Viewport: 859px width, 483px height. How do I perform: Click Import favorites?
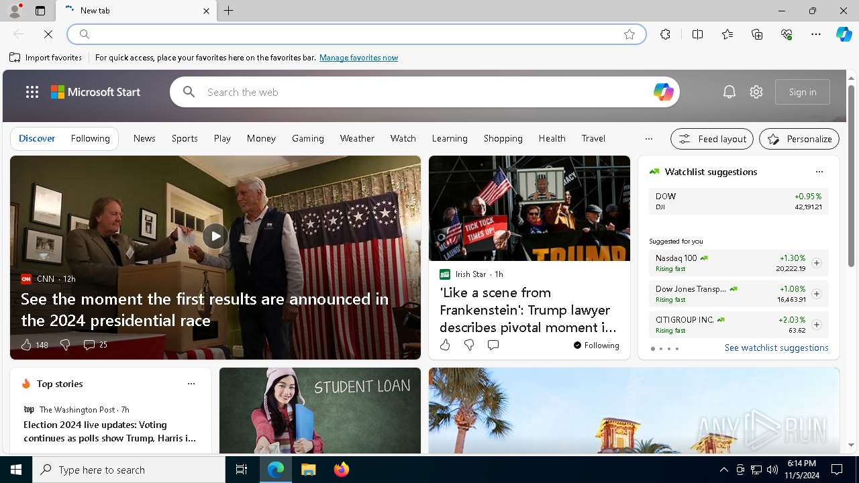click(46, 58)
